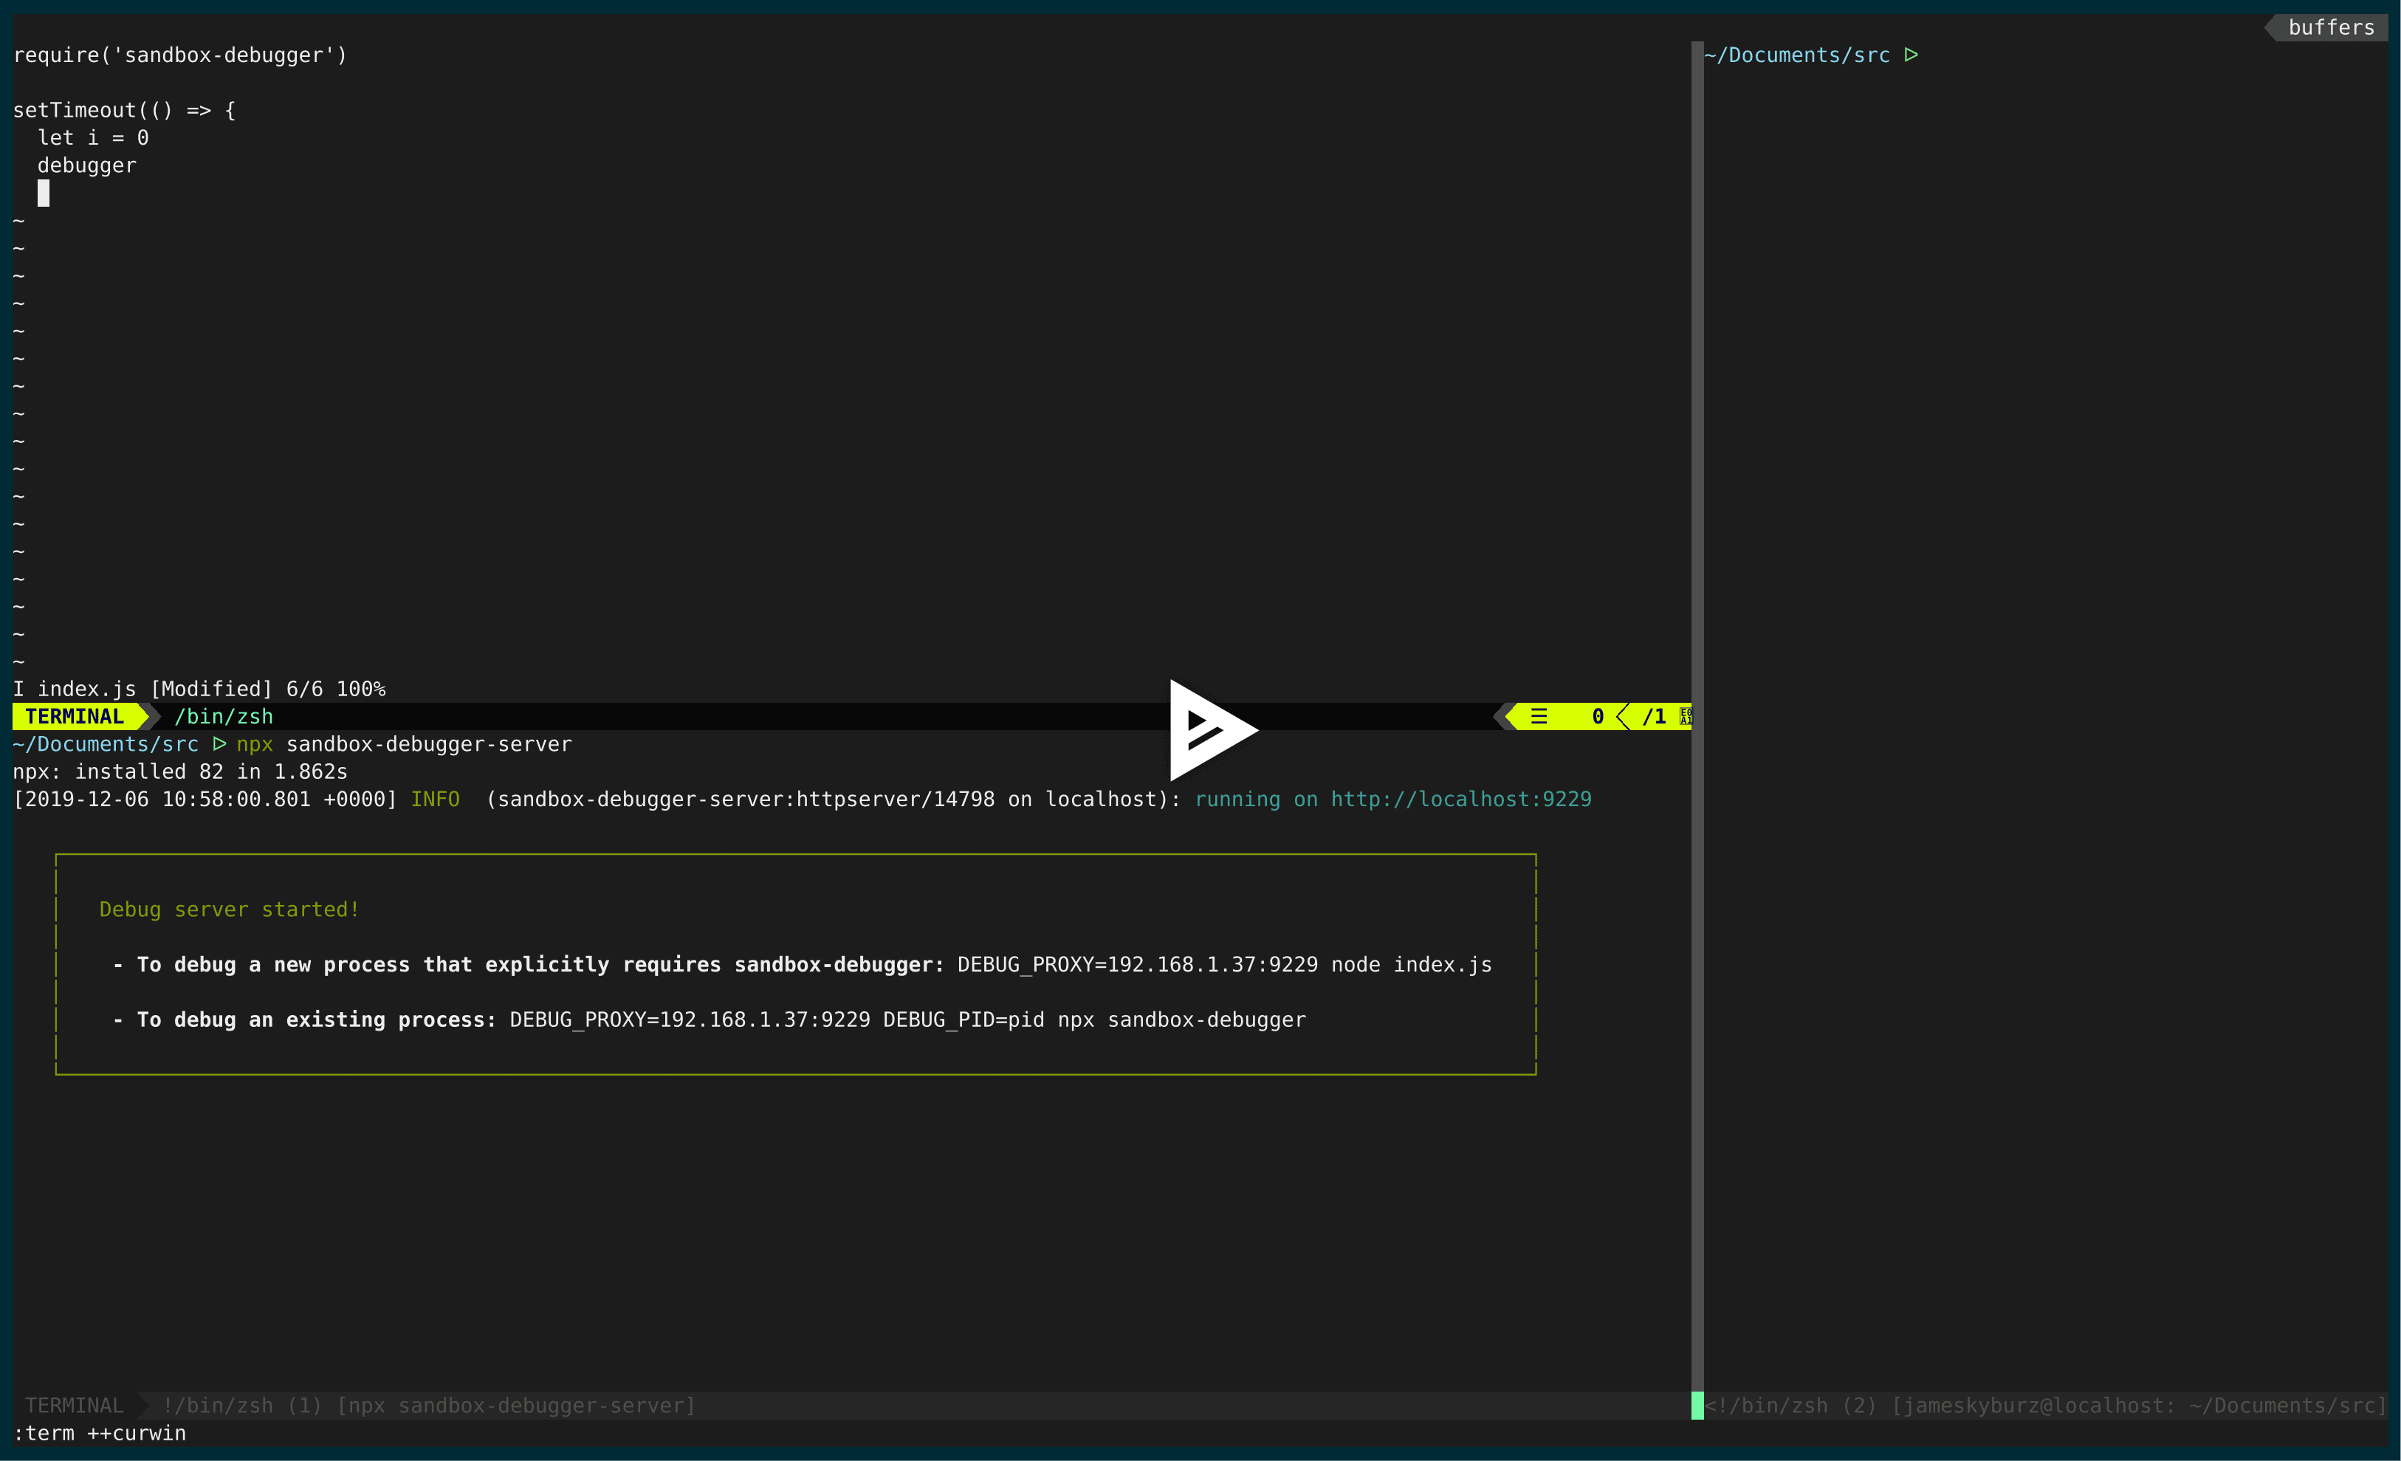Open the http://localhost:9229 link

click(1460, 800)
